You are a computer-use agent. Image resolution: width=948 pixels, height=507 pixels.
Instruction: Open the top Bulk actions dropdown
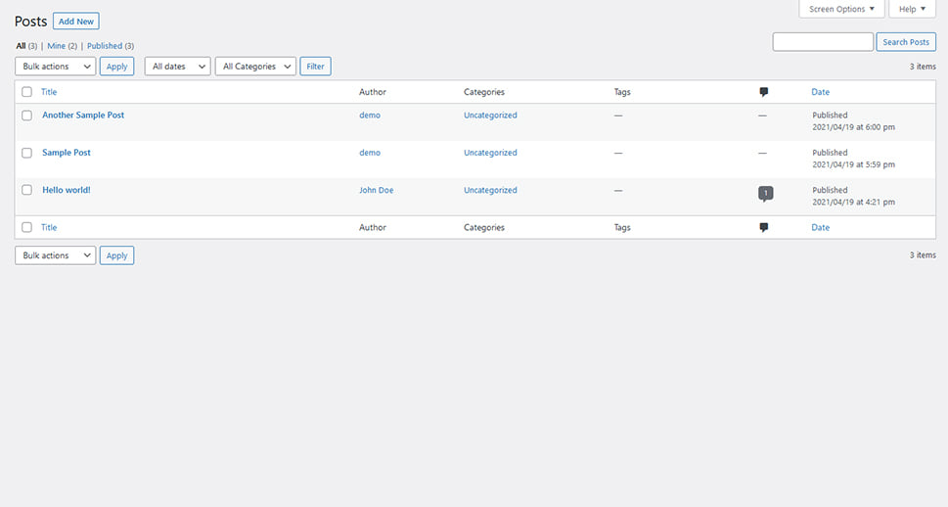pos(55,67)
